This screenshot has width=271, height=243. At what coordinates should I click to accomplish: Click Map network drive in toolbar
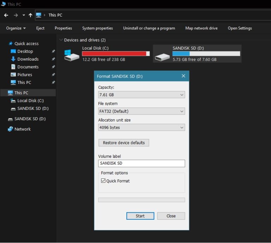click(x=201, y=28)
